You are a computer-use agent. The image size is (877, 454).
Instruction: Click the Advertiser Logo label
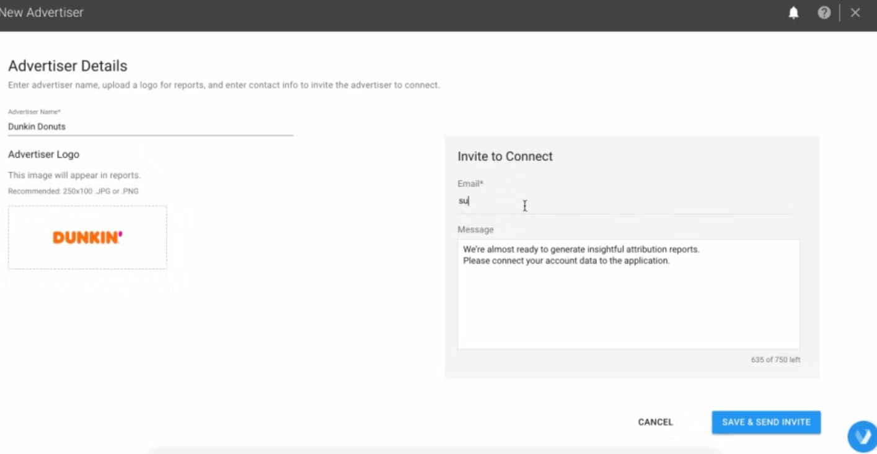tap(43, 154)
